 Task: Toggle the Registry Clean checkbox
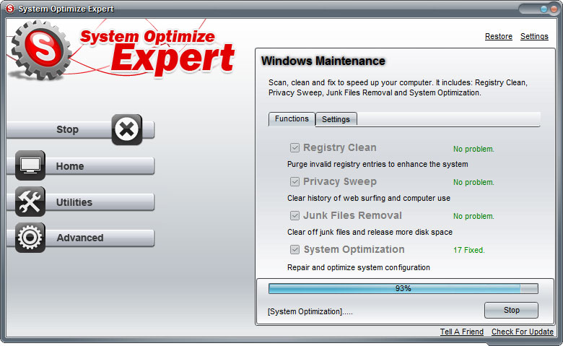[294, 147]
